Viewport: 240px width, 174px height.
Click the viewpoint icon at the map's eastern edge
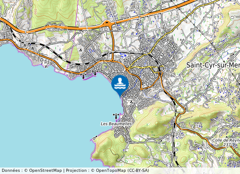[x=232, y=56]
